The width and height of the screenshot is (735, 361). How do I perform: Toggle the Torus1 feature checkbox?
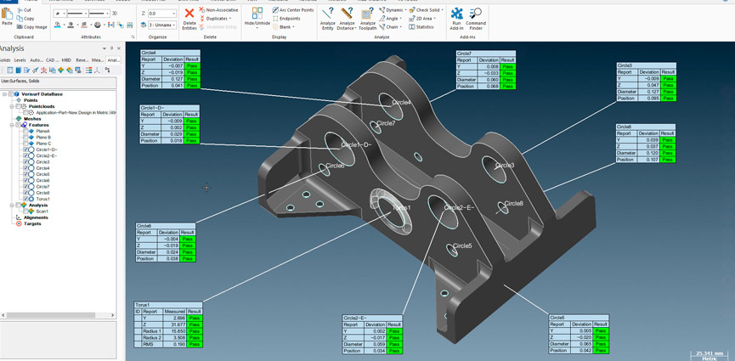point(26,199)
